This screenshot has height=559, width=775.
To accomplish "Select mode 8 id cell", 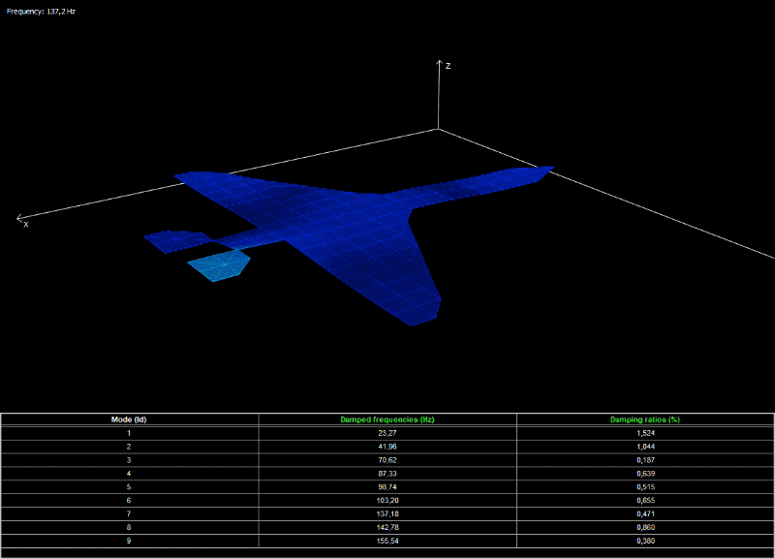I will click(129, 527).
